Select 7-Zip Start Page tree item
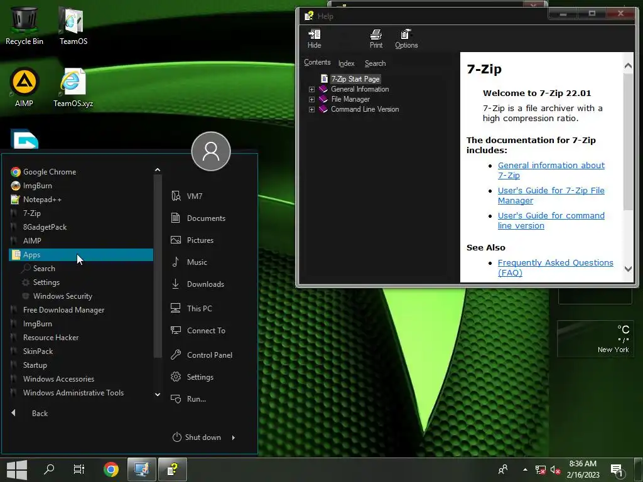Image resolution: width=643 pixels, height=482 pixels. coord(355,78)
